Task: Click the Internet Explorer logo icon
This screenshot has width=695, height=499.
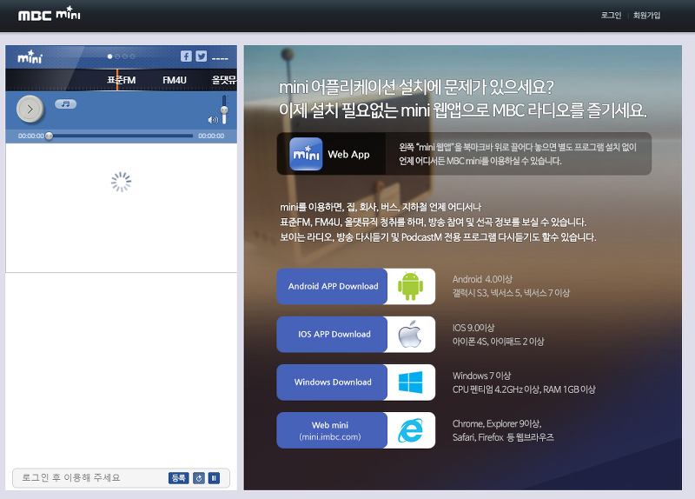Action: (410, 430)
